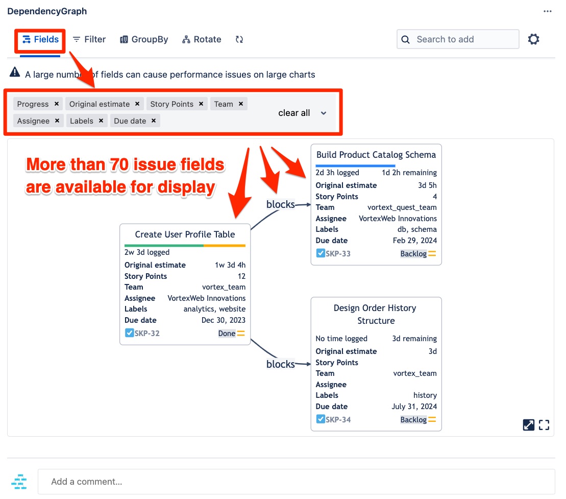Remove the Due date field tag
Screen dimensions: 566x499
154,121
